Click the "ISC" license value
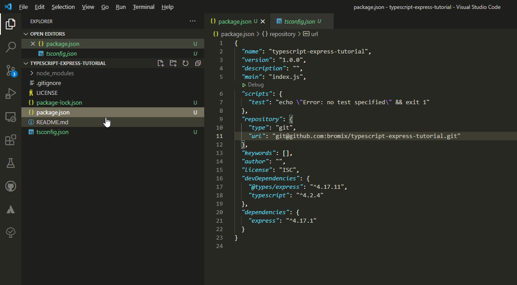This screenshot has width=517, height=285. point(287,170)
